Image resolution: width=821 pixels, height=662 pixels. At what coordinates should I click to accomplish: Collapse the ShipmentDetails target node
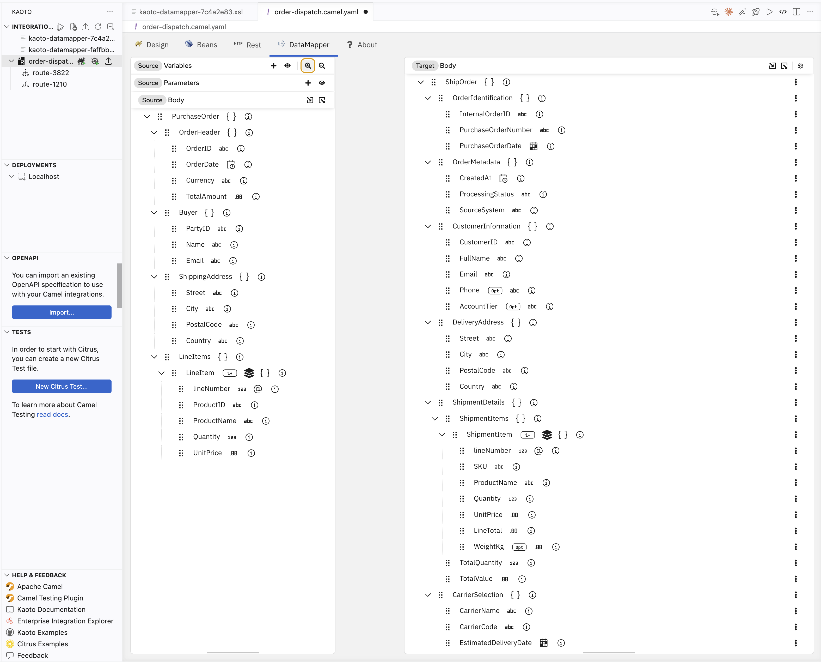(427, 402)
